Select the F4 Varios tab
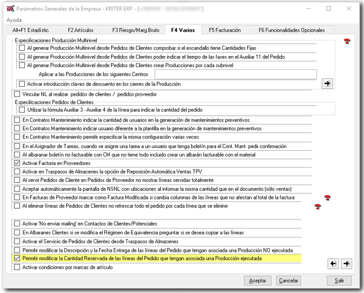This screenshot has height=293, width=364. 183,30
